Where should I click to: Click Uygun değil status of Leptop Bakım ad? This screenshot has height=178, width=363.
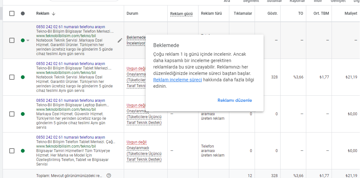tap(136, 105)
